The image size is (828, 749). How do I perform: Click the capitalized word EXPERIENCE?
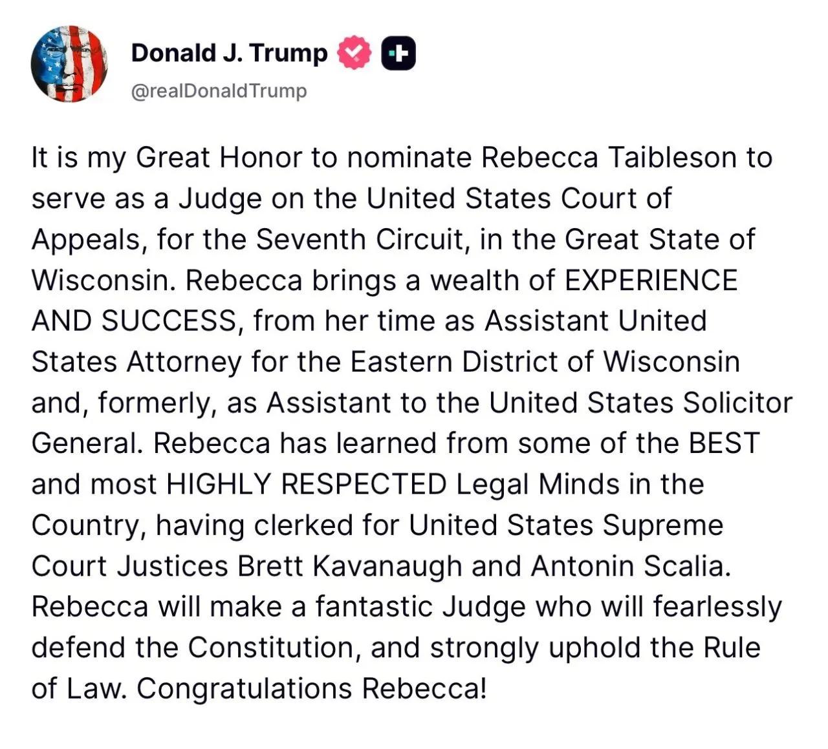coord(651,280)
